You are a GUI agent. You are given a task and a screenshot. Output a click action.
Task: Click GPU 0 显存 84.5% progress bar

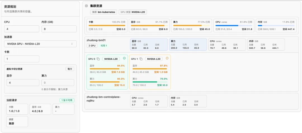click(x=107, y=69)
